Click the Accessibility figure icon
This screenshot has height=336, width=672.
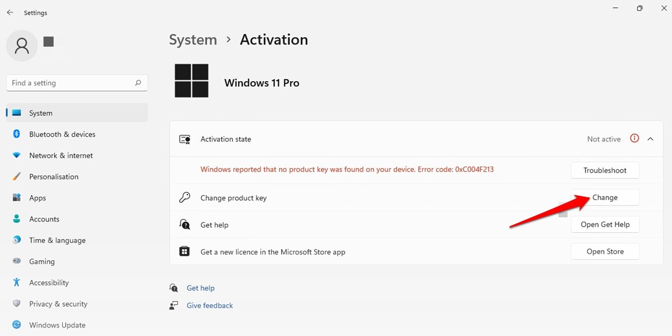[x=16, y=282]
